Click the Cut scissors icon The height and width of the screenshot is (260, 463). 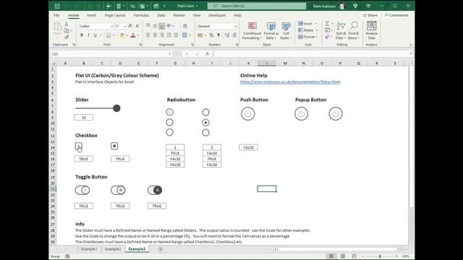click(x=67, y=24)
